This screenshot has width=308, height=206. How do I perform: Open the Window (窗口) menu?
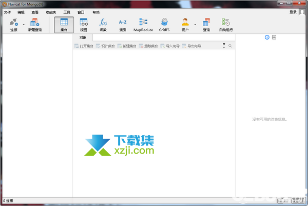point(81,12)
